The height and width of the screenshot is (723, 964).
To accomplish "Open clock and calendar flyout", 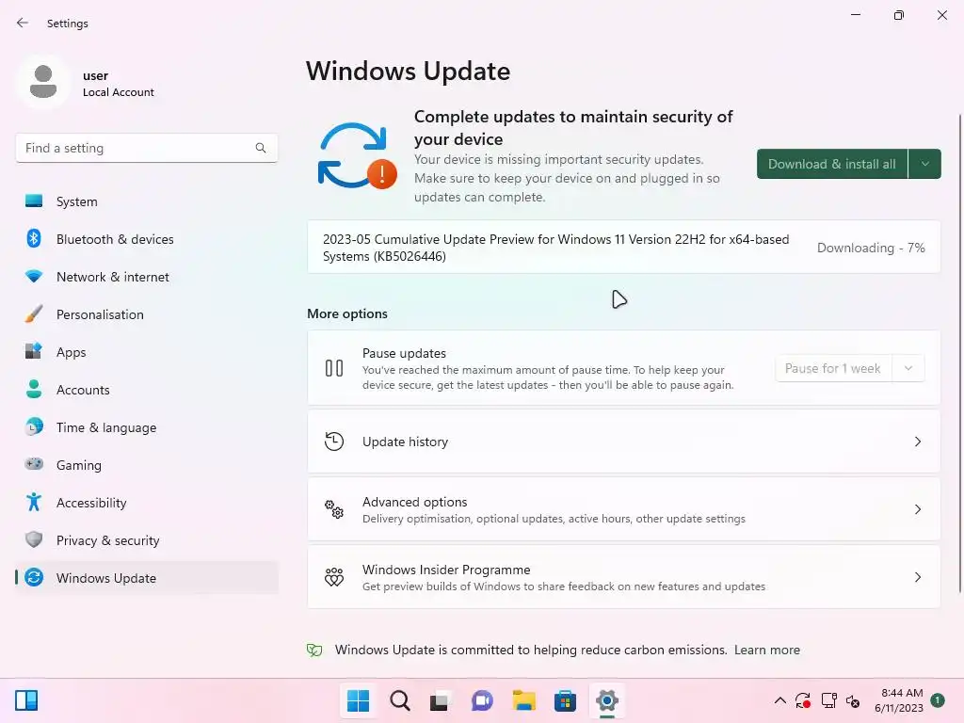I will tap(899, 700).
